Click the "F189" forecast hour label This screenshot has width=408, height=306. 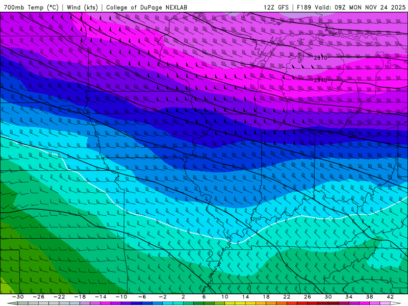(x=304, y=7)
